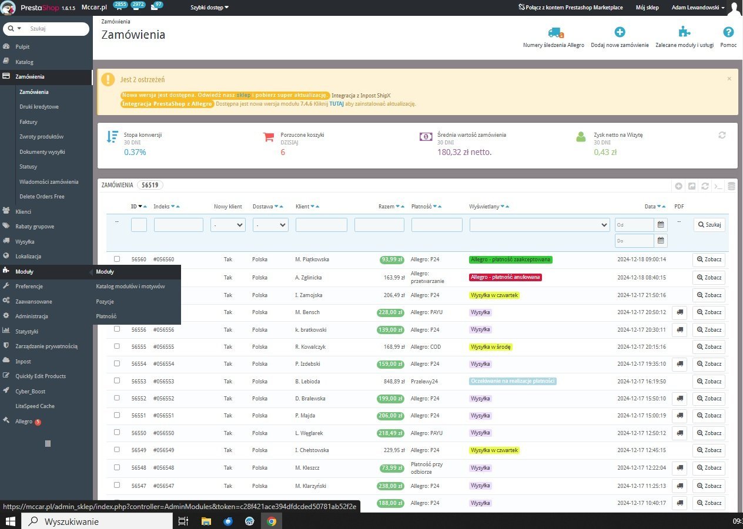Open Zalecane moduły i usługi puzzle icon

coord(684,33)
